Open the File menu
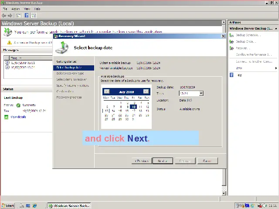This screenshot has width=279, height=209. point(5,9)
